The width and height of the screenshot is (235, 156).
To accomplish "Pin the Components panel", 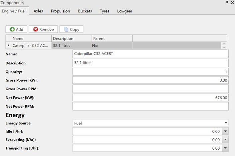I will (227, 2).
